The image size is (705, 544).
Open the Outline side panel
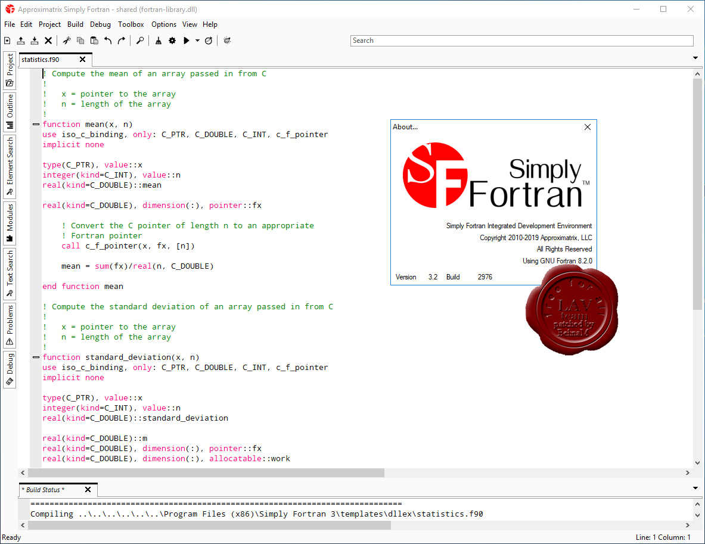click(x=10, y=112)
